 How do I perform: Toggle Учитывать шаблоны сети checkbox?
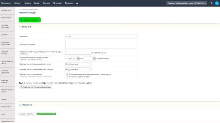(67, 77)
